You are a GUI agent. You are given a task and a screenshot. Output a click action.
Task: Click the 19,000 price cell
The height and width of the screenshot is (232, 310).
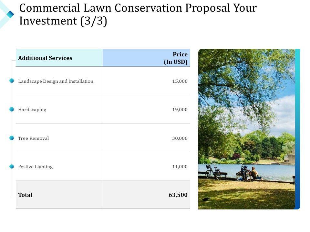click(x=180, y=110)
